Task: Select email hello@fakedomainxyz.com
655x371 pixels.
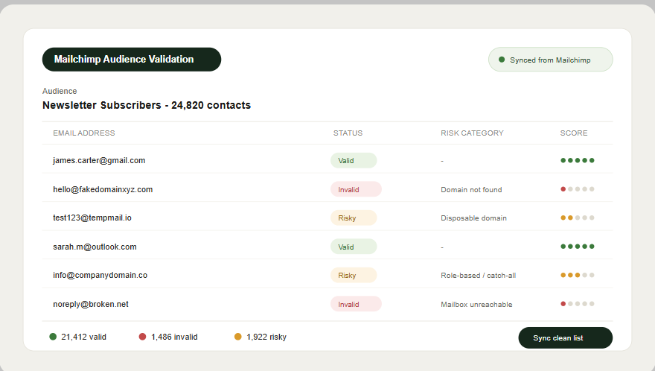Action: (x=103, y=189)
